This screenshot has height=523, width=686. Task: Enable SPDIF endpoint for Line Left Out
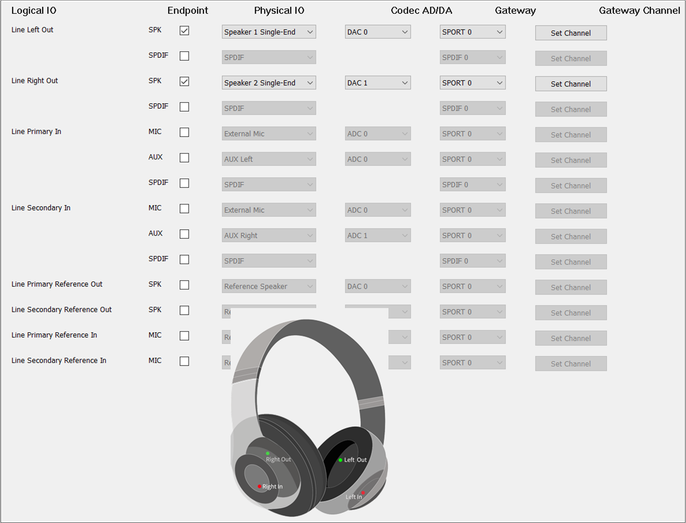[x=184, y=56]
